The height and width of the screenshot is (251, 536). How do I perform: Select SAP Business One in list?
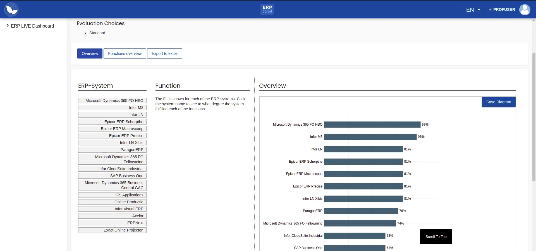(112, 176)
